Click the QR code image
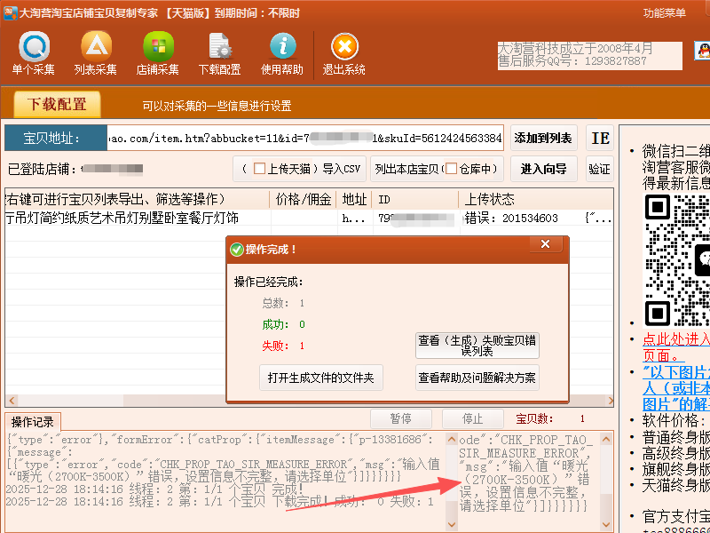The height and width of the screenshot is (533, 710). coord(676,260)
